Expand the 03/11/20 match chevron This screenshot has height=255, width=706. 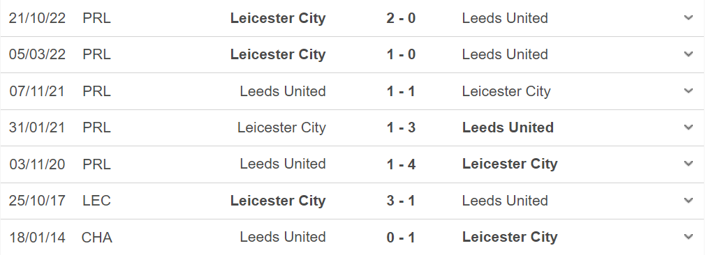pyautogui.click(x=688, y=164)
